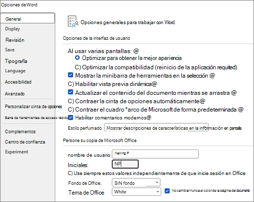Enable Habilitar vista previa dinámica
This screenshot has width=254, height=202.
pyautogui.click(x=71, y=84)
